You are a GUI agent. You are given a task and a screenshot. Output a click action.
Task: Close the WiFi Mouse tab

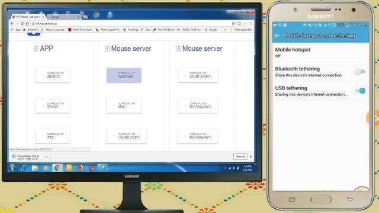[x=43, y=17]
